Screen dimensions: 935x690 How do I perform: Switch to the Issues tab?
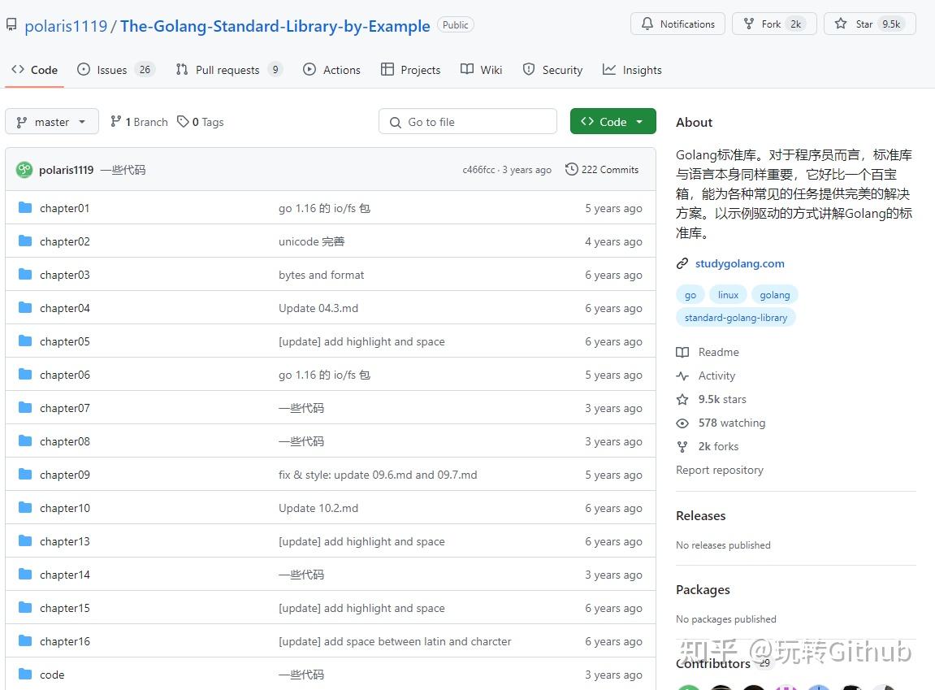click(x=110, y=70)
